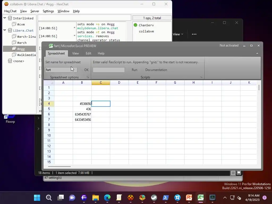
Task: Select column header C
Action: coord(101,83)
